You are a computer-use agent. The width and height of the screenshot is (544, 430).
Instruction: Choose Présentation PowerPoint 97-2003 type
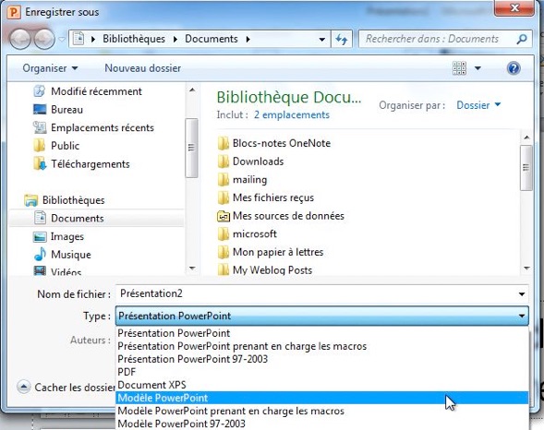click(x=322, y=359)
